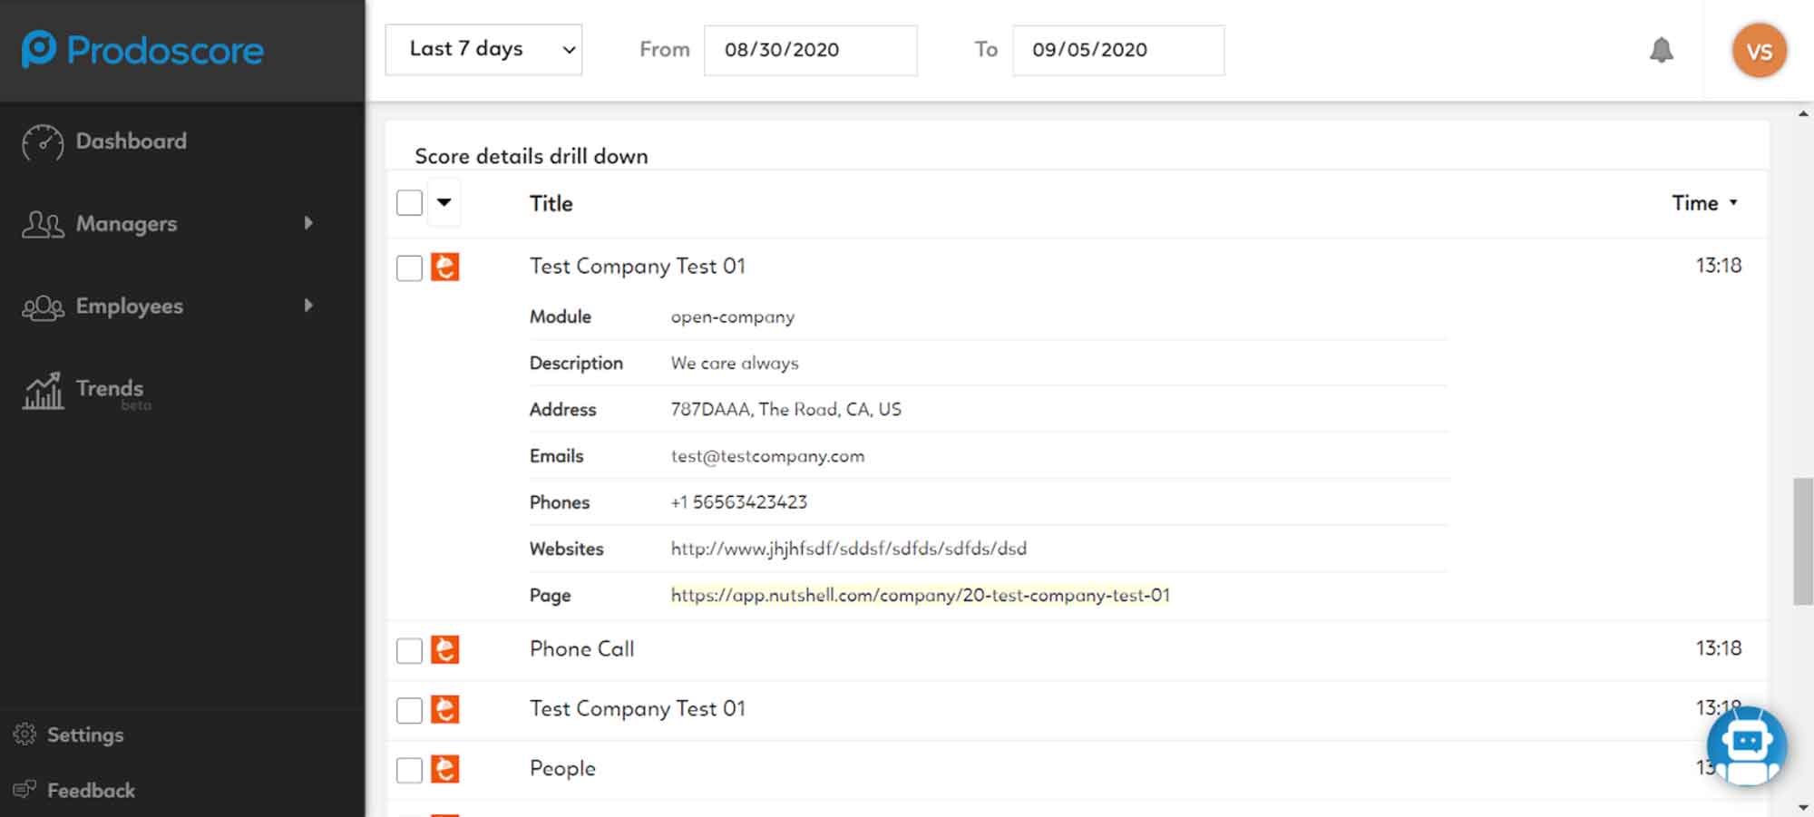The width and height of the screenshot is (1814, 817).
Task: Open the chatbot assistant robot icon
Action: (1747, 746)
